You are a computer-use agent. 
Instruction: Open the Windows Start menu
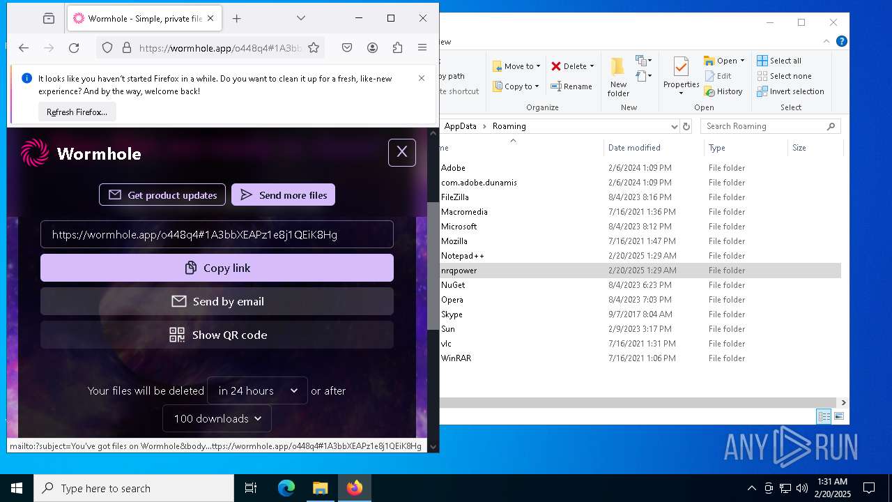coord(17,488)
